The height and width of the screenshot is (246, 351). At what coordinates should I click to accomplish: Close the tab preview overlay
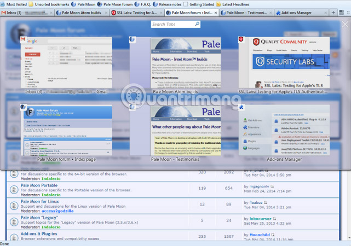tap(344, 25)
